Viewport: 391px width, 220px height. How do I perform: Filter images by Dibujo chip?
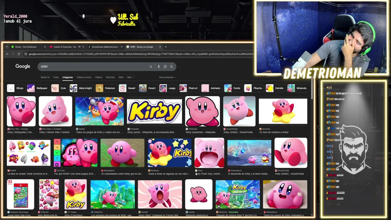click(16, 88)
